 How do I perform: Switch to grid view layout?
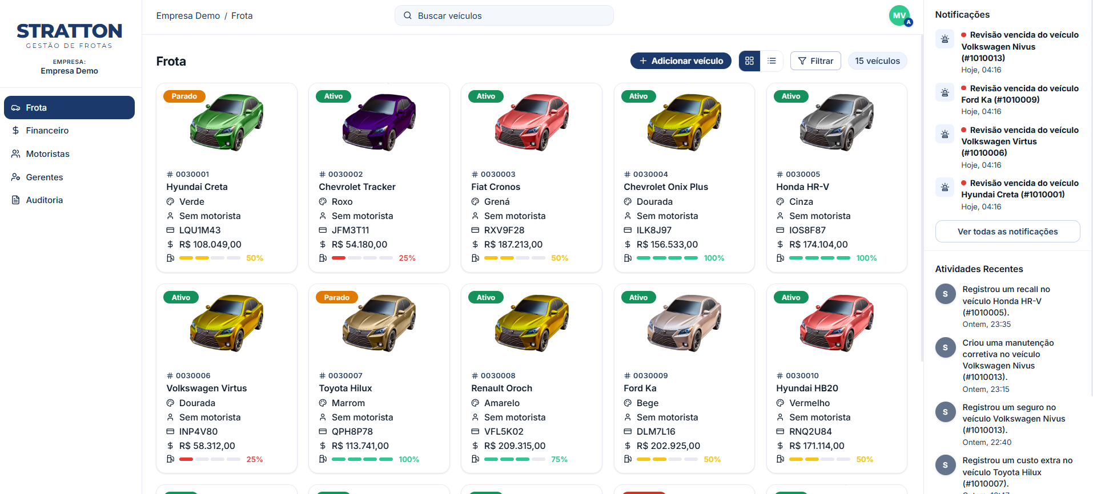pos(749,61)
